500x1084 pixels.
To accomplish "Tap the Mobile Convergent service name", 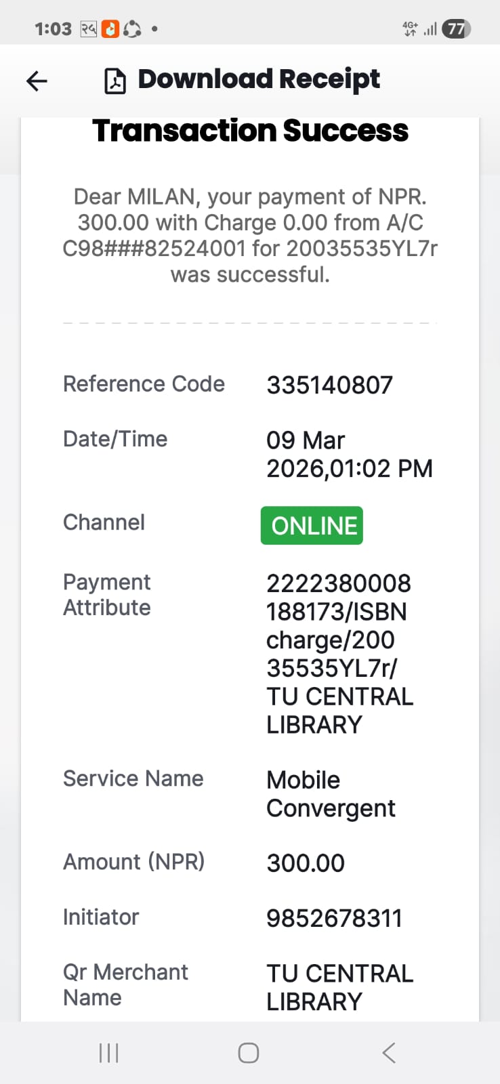I will [x=331, y=794].
